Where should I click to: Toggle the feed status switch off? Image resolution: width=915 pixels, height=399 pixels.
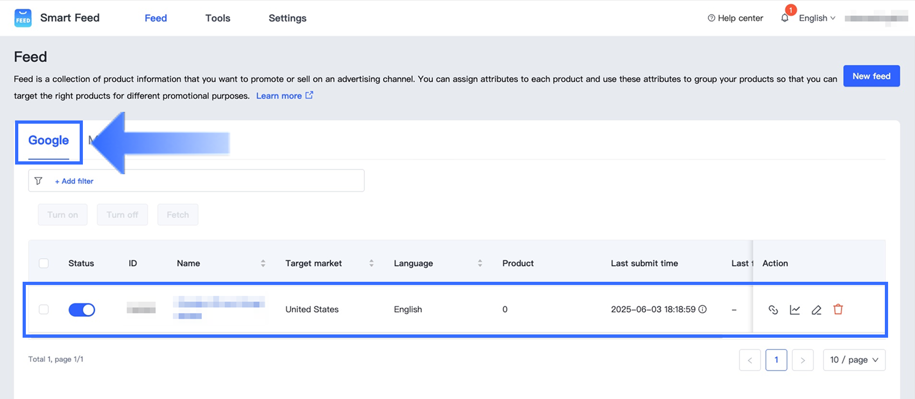[x=82, y=310]
